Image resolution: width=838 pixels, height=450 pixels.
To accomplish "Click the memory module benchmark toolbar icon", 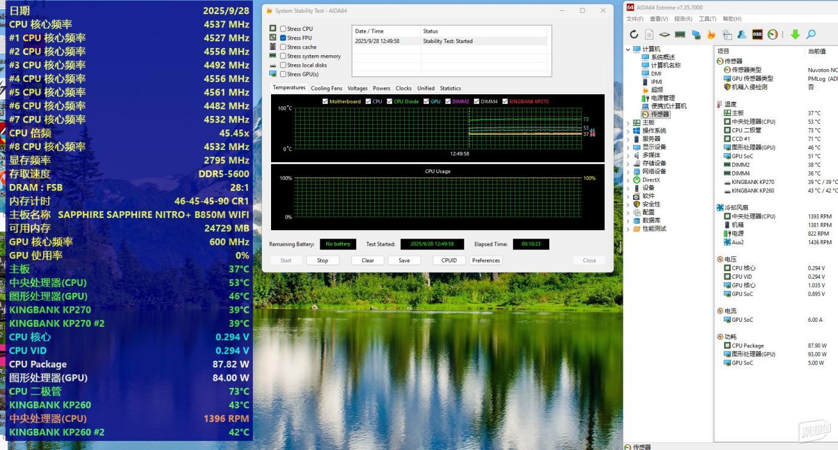I will pos(680,35).
